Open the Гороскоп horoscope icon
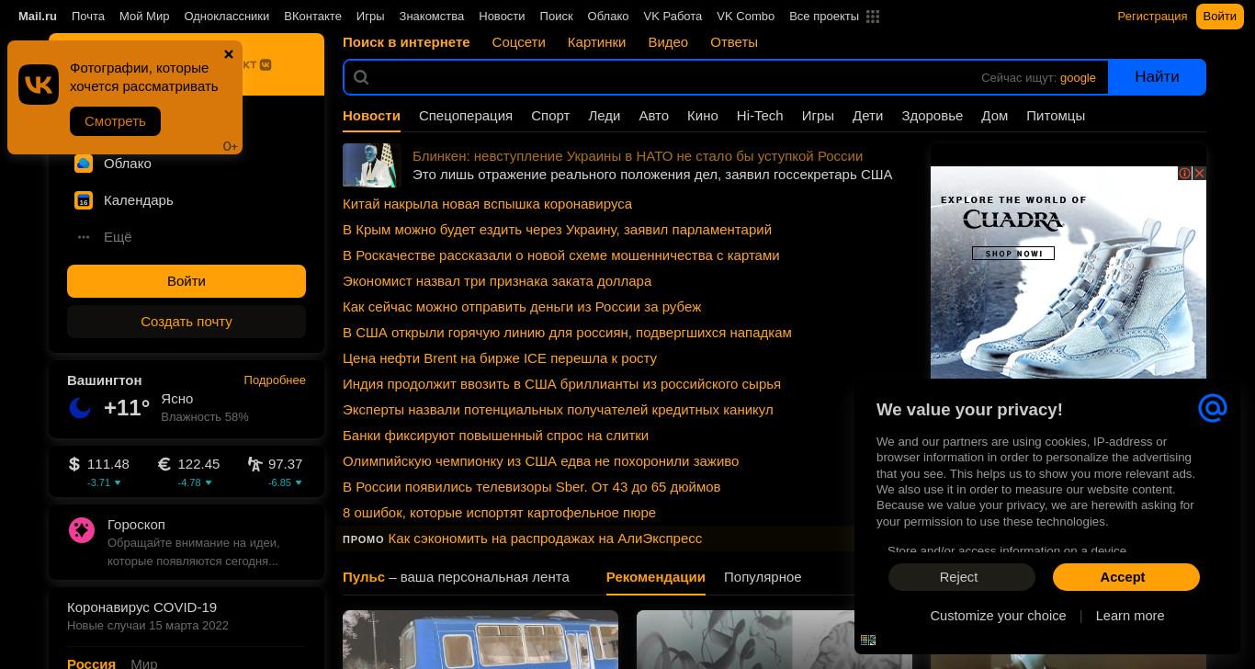1255x669 pixels. click(82, 530)
